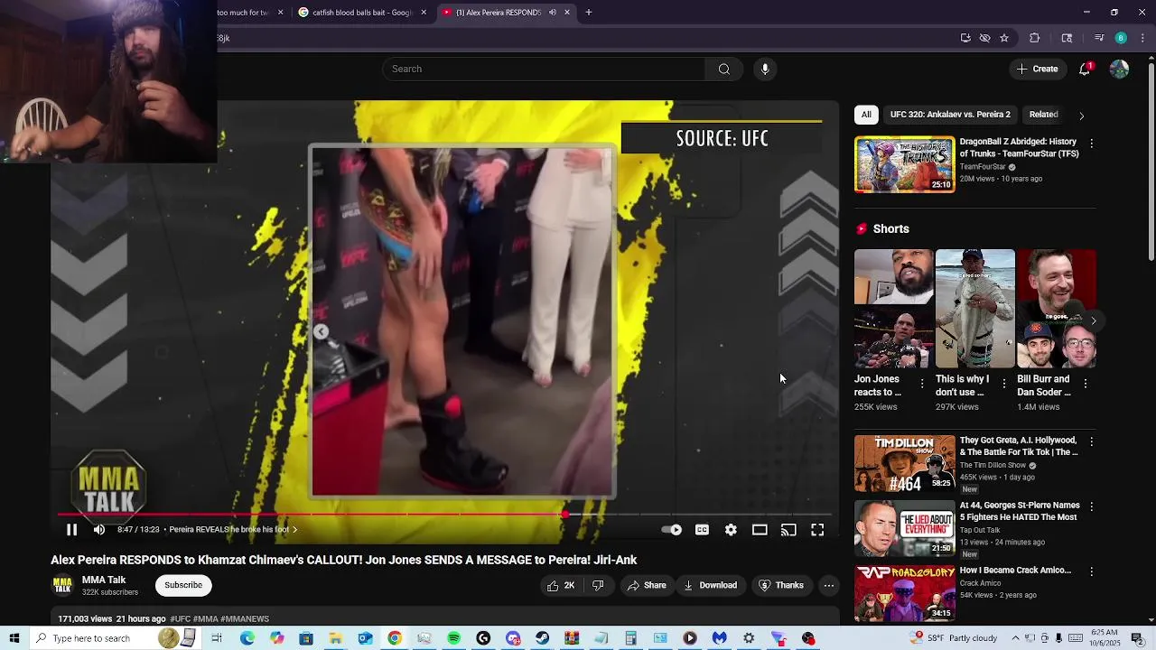Click the #UFC hashtag
Viewport: 1156px width, 650px height.
pyautogui.click(x=180, y=619)
